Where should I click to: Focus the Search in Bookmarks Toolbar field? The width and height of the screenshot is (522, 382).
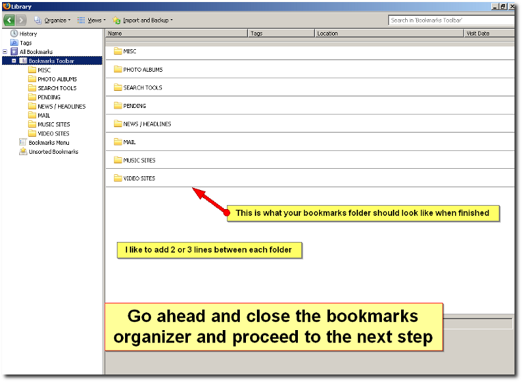coord(451,21)
